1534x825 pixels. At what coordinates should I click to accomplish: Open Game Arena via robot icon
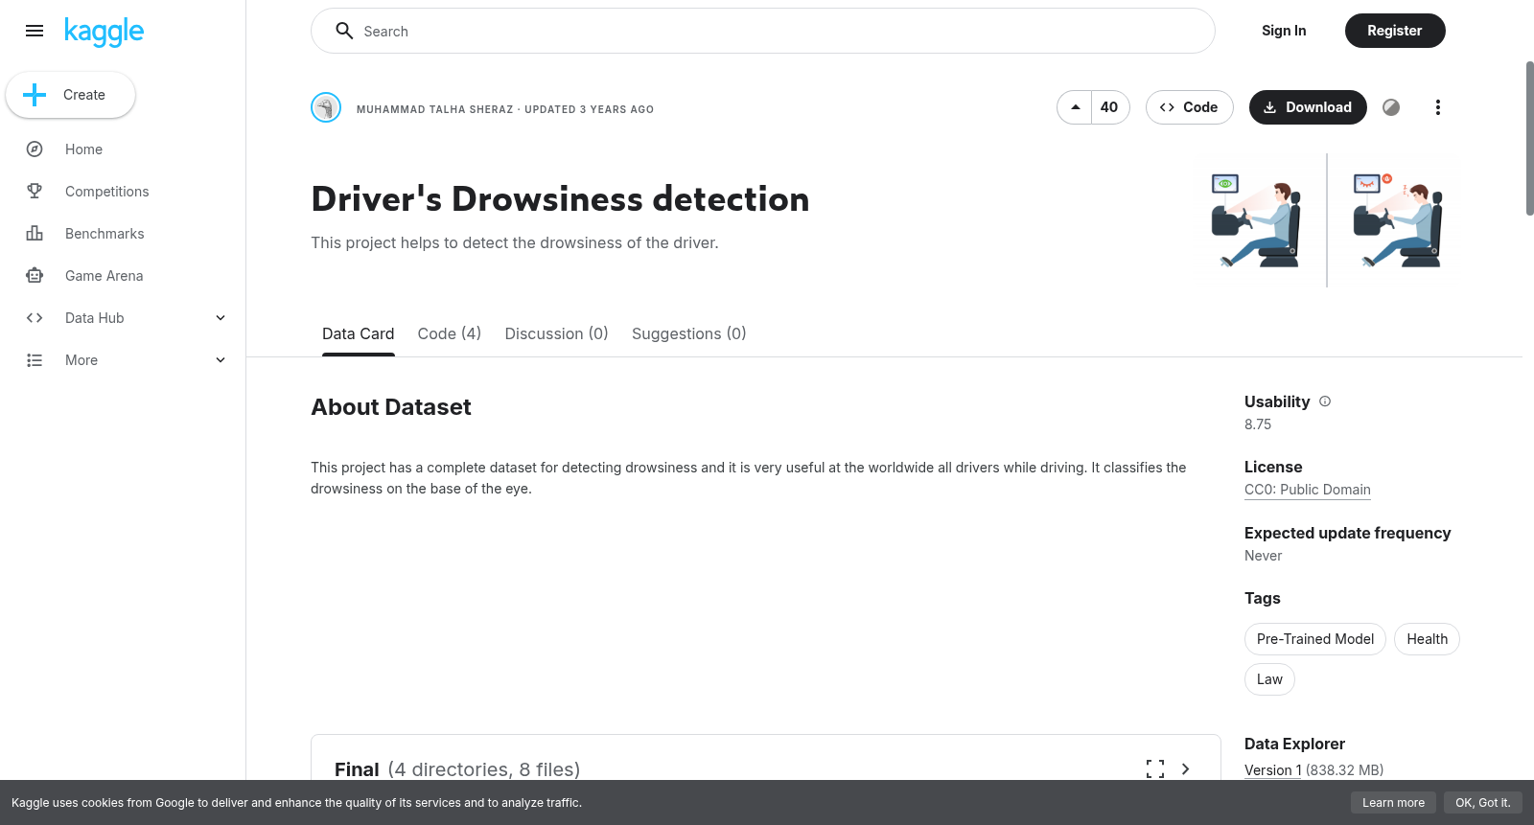point(35,276)
